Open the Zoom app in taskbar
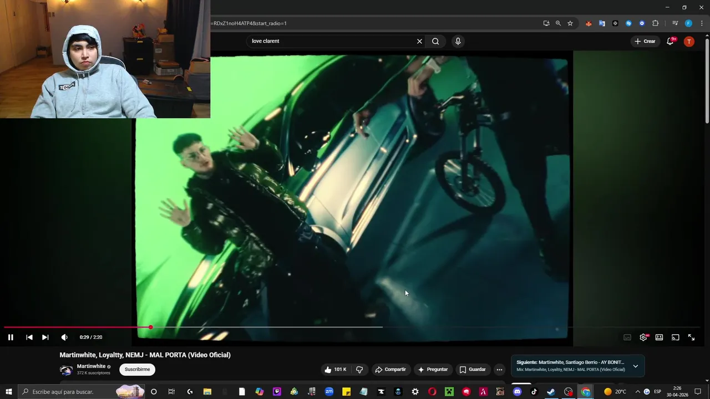Image resolution: width=710 pixels, height=399 pixels. pos(329,392)
